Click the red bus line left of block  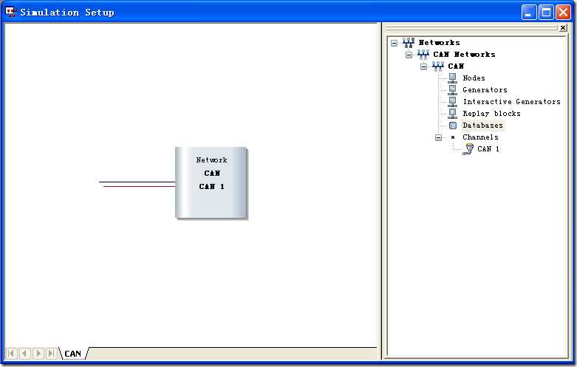pos(139,186)
